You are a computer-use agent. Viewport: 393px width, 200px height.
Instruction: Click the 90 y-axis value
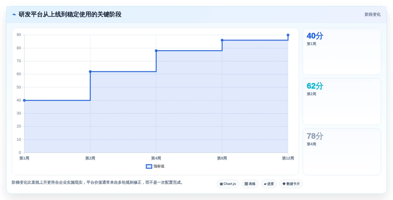(x=19, y=35)
